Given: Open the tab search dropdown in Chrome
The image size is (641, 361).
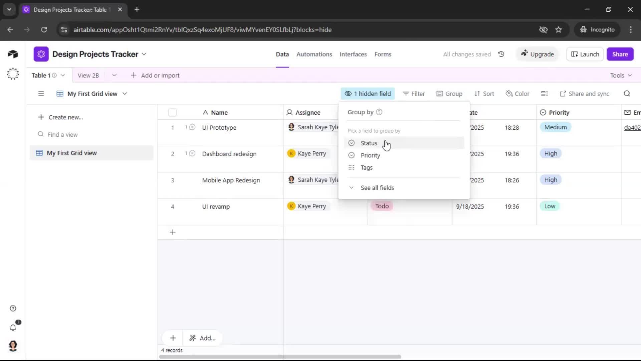Looking at the screenshot, I should point(9,10).
